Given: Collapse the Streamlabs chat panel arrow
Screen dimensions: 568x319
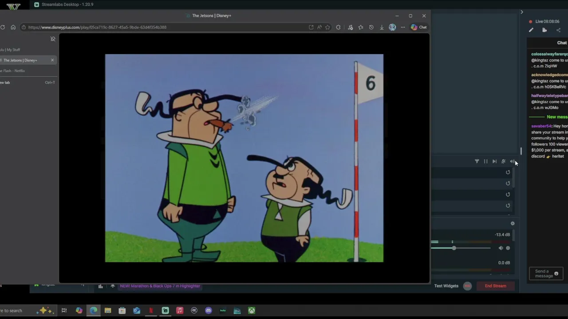Looking at the screenshot, I should point(522,12).
